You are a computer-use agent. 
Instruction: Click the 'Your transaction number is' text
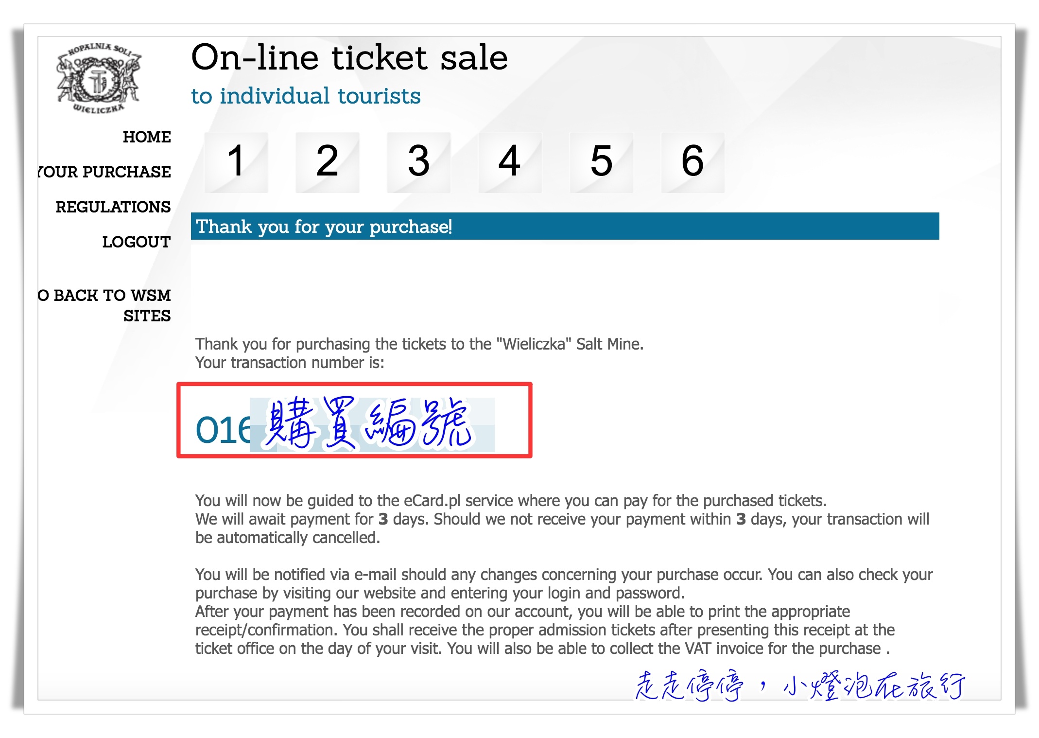pyautogui.click(x=290, y=363)
